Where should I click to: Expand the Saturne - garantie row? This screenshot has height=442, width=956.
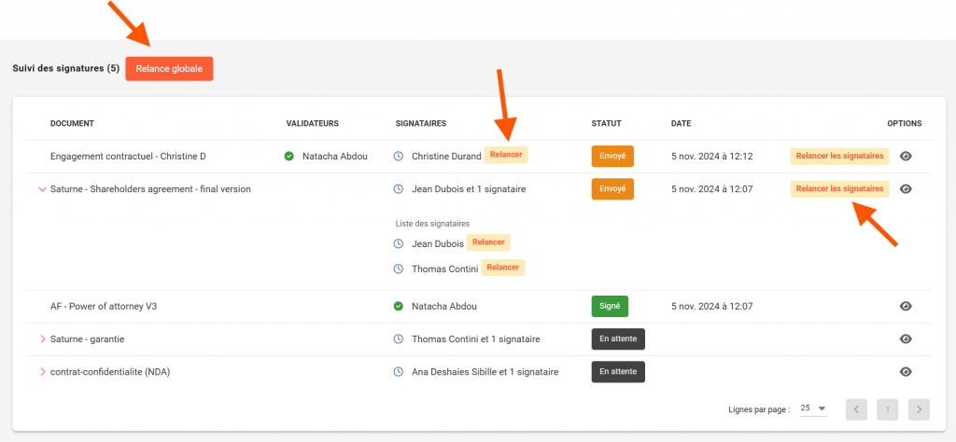[x=42, y=338]
